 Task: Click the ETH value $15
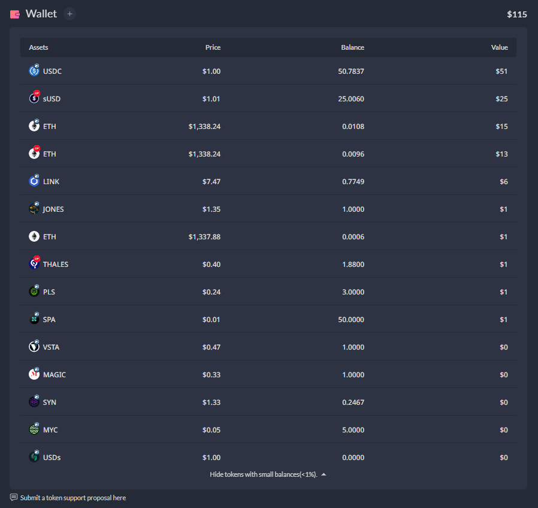click(501, 127)
